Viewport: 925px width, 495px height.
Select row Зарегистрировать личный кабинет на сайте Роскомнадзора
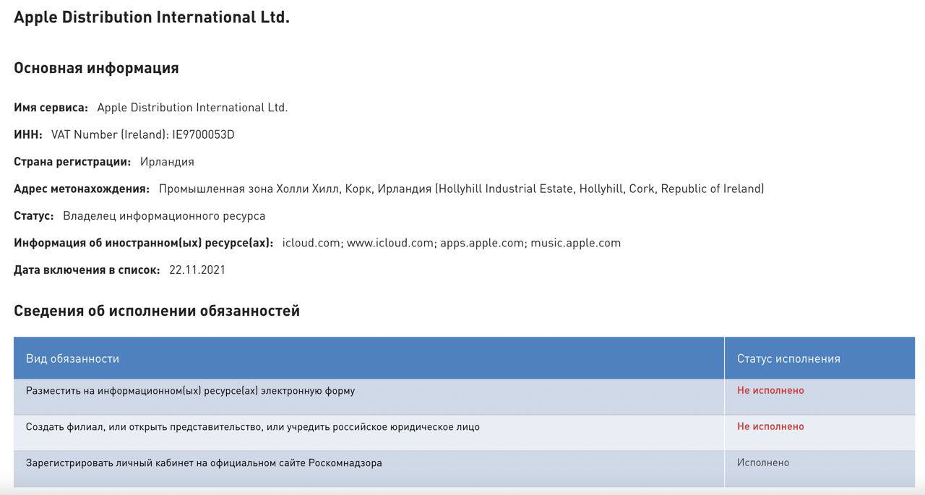(464, 469)
